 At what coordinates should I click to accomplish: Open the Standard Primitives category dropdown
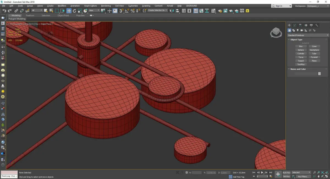pos(308,35)
